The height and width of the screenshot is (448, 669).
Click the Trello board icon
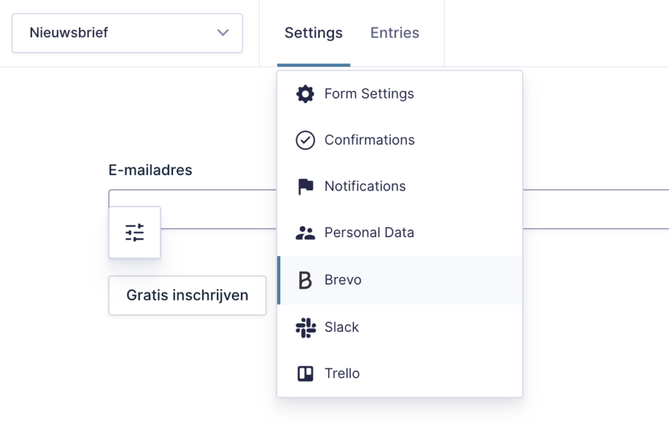pyautogui.click(x=305, y=374)
